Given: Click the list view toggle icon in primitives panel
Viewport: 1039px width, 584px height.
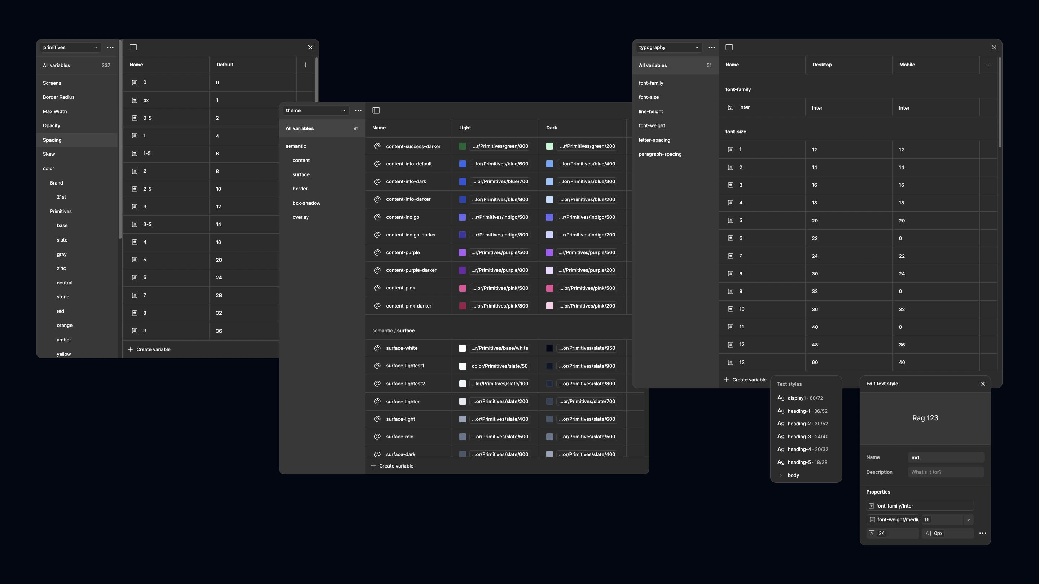Looking at the screenshot, I should 133,48.
